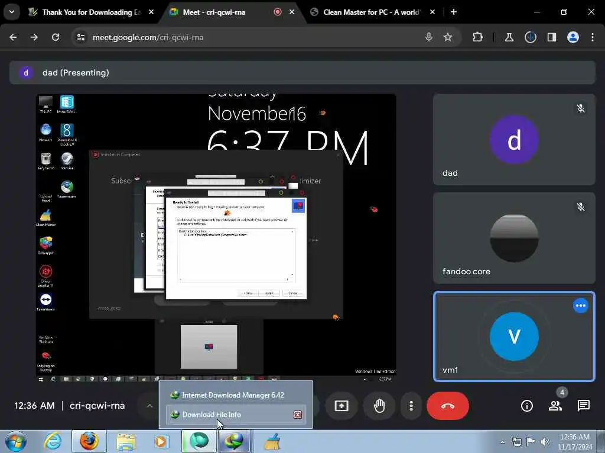Open Action Center flag icon

click(531, 442)
